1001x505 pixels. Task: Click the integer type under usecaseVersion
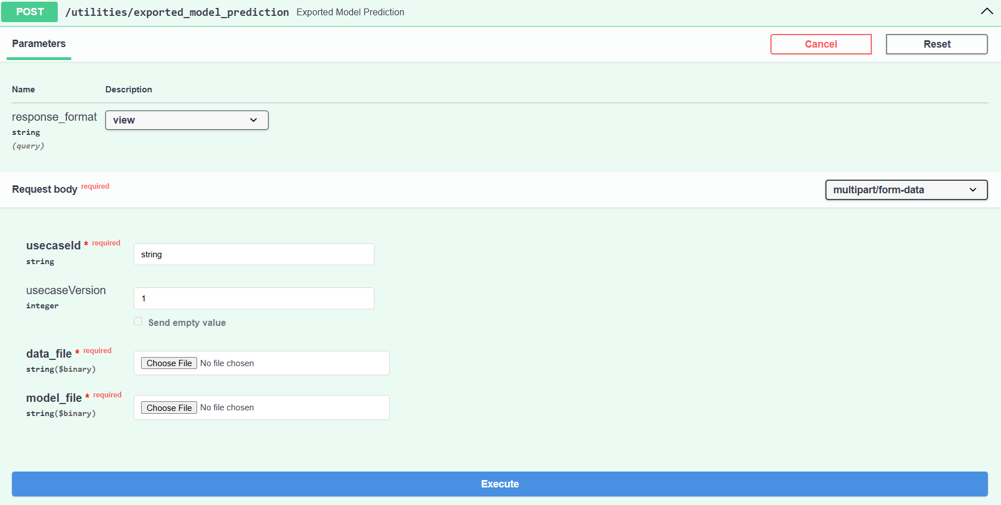[x=42, y=305]
